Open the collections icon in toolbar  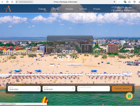(134, 2)
